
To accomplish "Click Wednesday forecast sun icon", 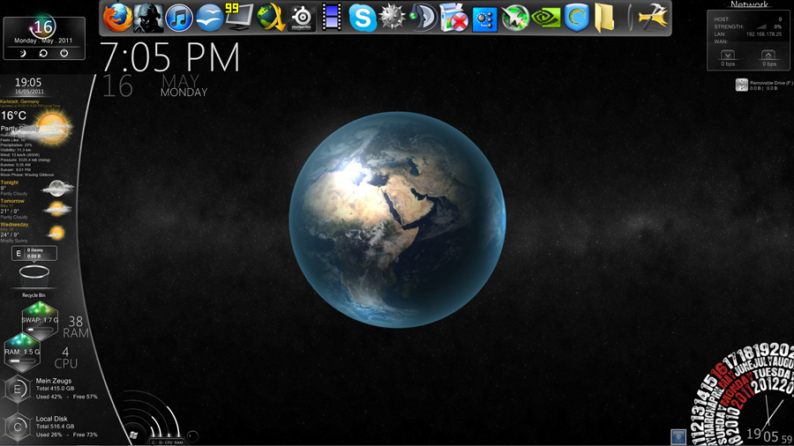I will tap(56, 233).
